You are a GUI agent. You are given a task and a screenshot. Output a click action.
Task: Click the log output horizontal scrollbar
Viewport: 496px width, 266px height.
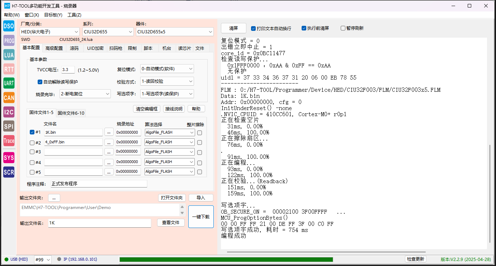326,252
